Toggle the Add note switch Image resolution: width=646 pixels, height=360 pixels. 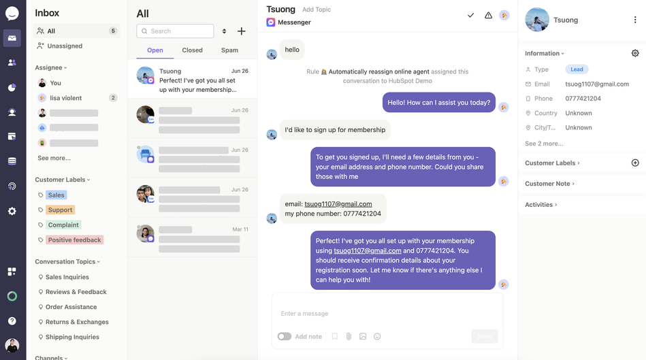pos(285,336)
